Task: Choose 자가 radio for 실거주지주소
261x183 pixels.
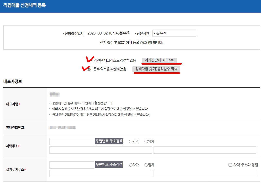Action: (x=131, y=165)
